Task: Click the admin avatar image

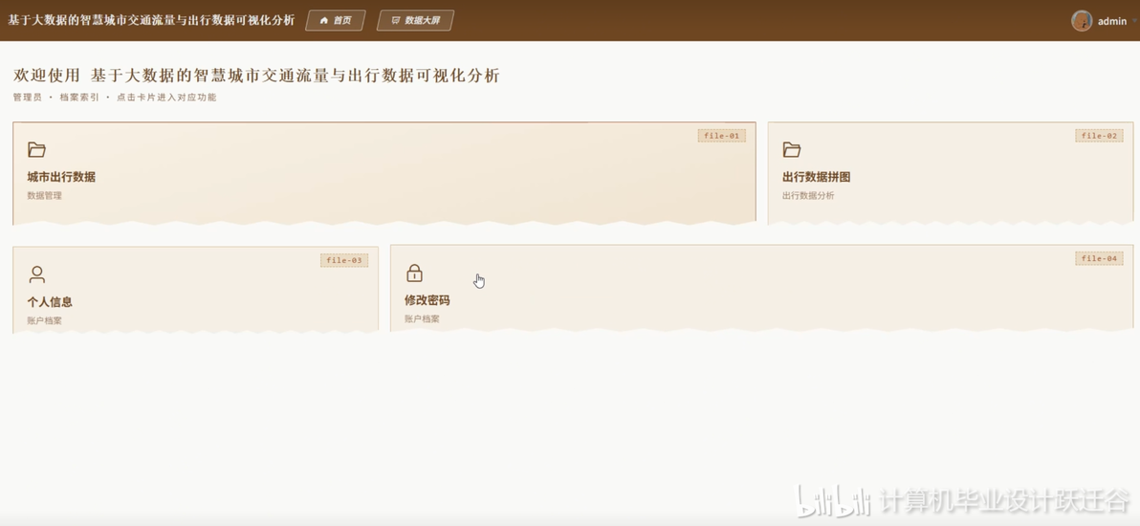Action: (1081, 20)
